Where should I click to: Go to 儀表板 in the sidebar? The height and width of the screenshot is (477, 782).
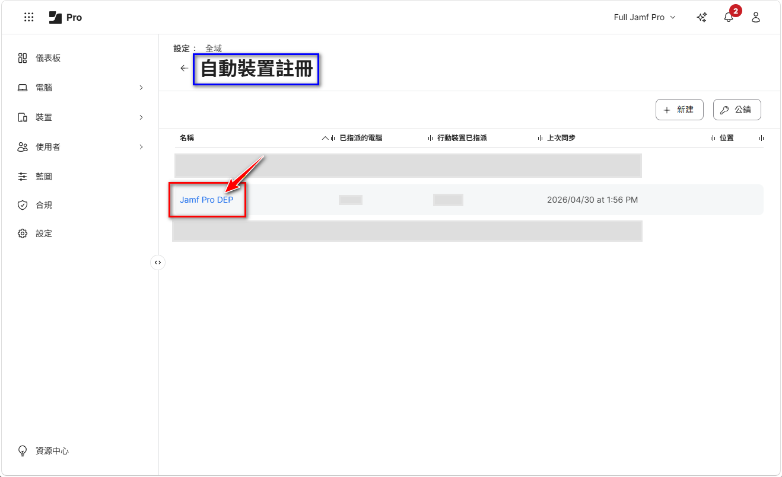coord(48,58)
